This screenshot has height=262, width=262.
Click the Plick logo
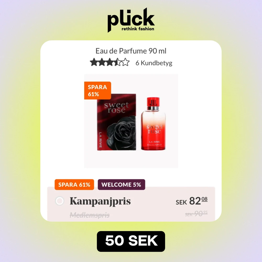(x=131, y=20)
